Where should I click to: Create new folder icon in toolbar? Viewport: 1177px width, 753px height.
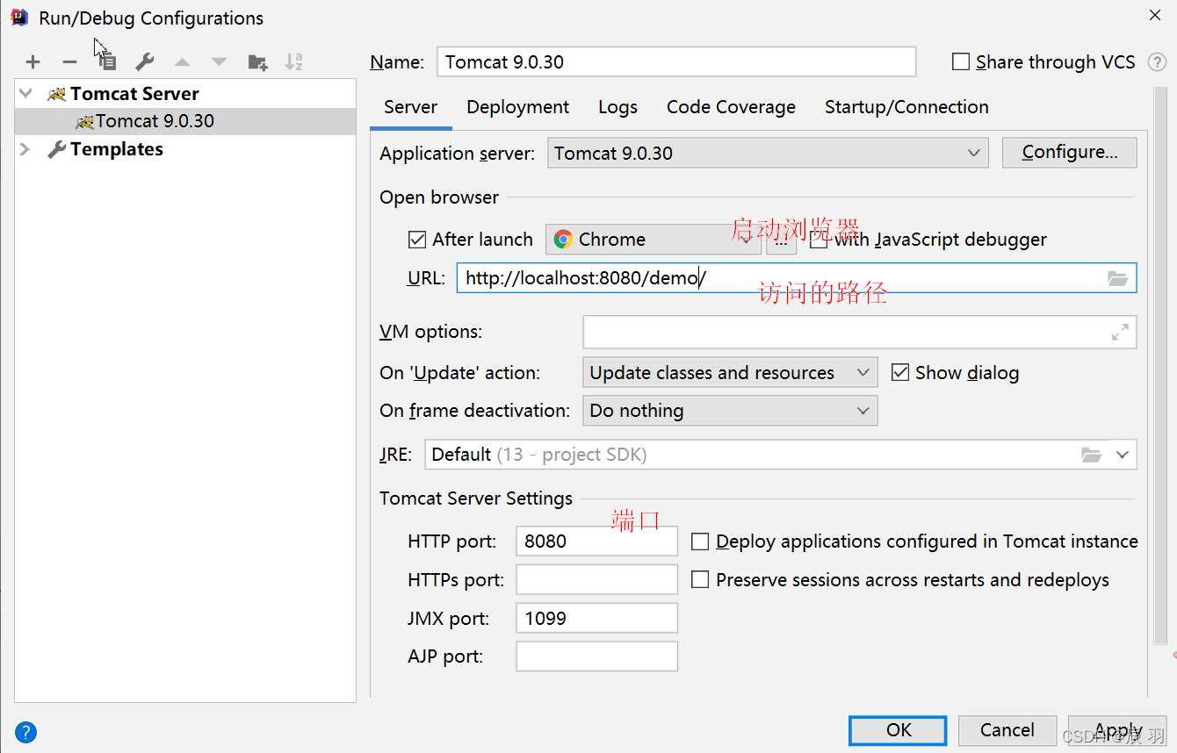(x=257, y=62)
